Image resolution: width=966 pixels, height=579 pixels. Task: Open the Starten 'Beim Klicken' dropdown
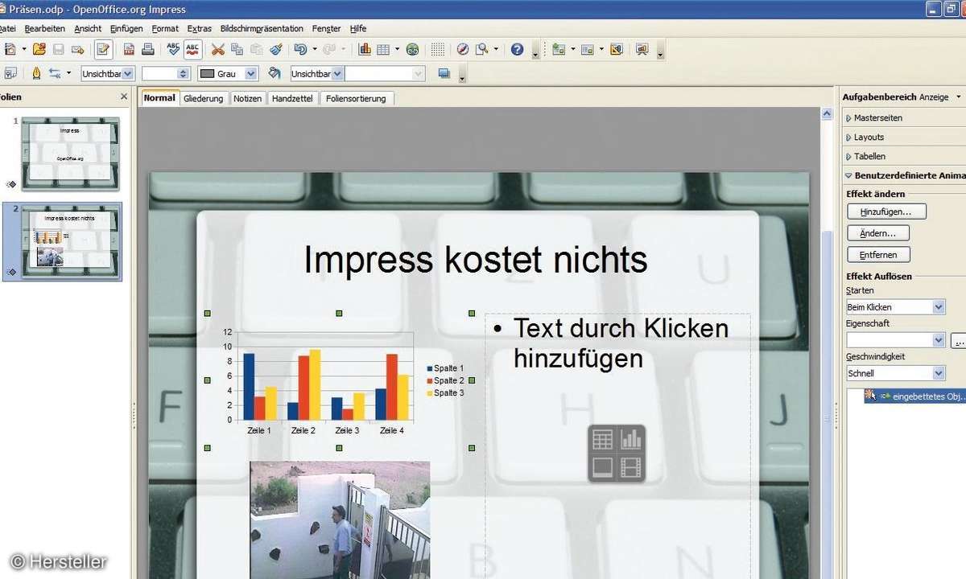[895, 307]
